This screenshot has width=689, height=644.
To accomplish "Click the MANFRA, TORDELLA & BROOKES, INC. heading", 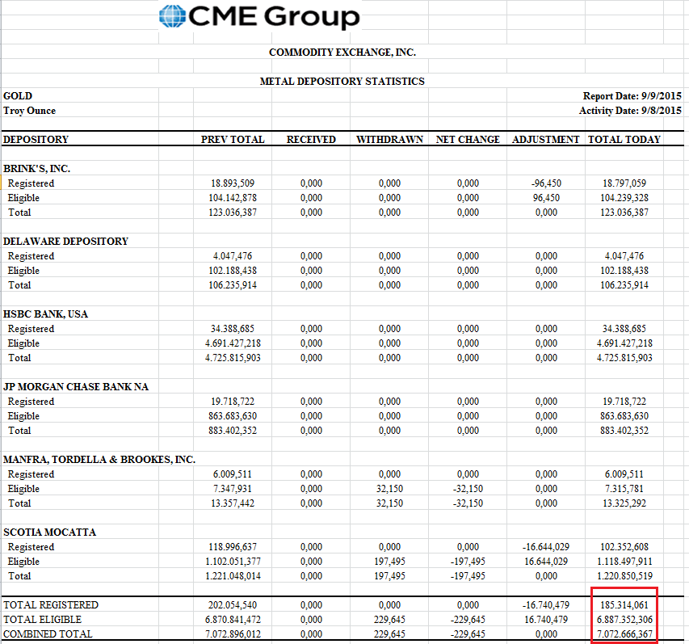I will pos(99,460).
